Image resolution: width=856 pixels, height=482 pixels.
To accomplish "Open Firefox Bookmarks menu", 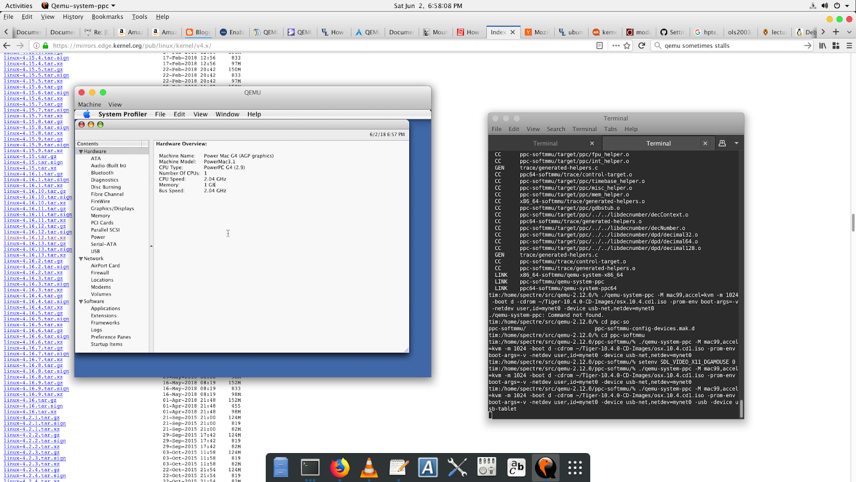I will 107,17.
